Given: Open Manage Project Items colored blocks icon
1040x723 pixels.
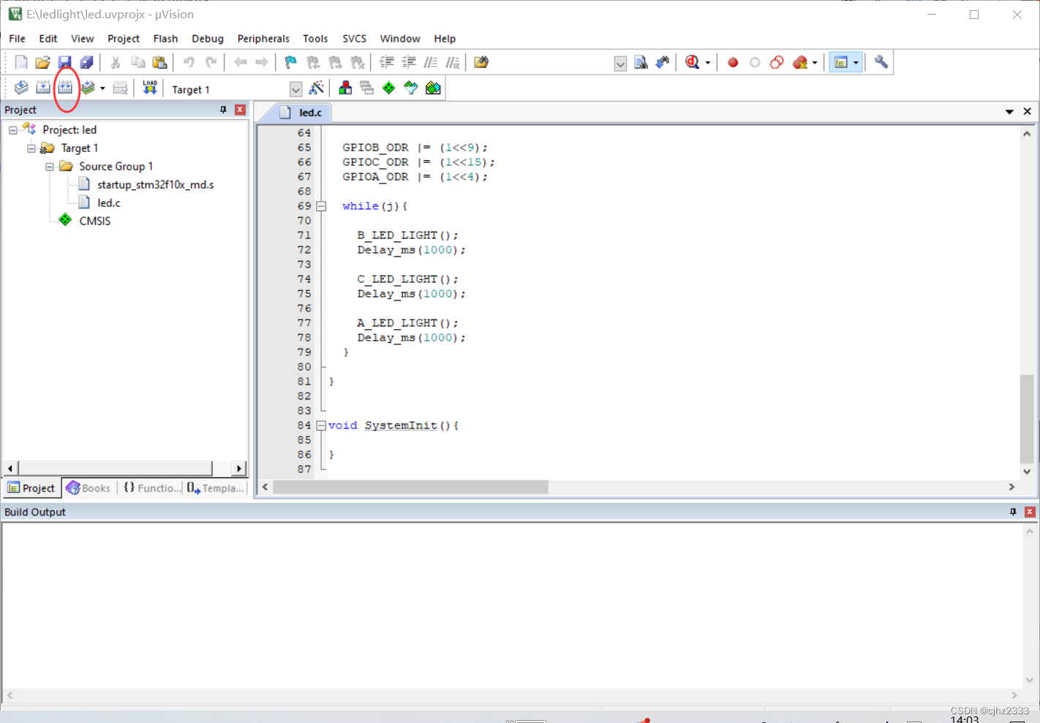Looking at the screenshot, I should tap(345, 88).
